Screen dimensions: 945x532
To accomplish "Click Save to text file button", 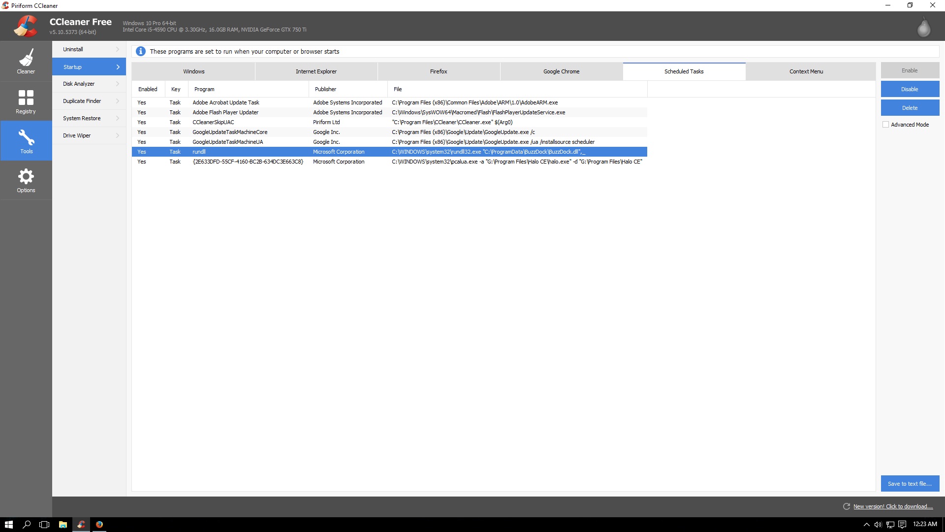I will point(910,484).
